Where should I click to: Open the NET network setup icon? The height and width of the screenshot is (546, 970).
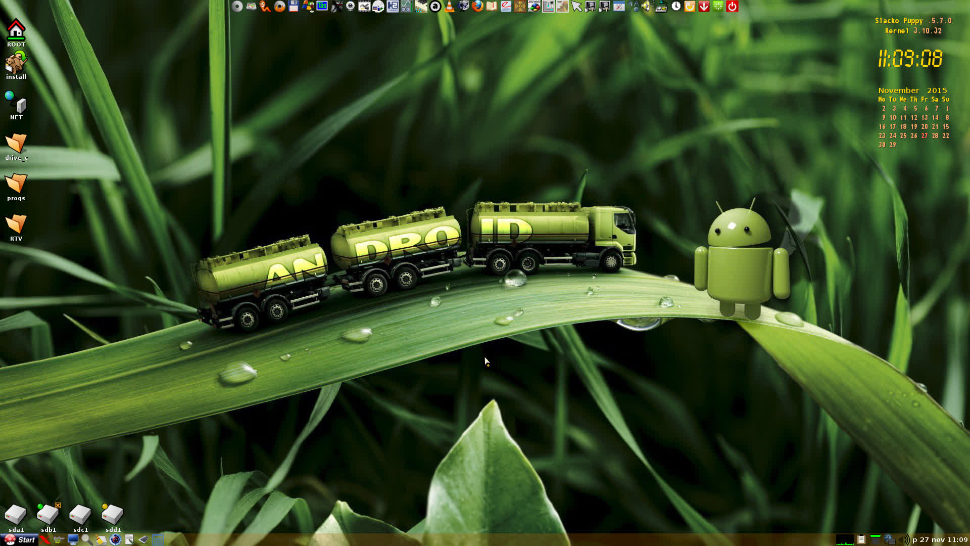(16, 105)
